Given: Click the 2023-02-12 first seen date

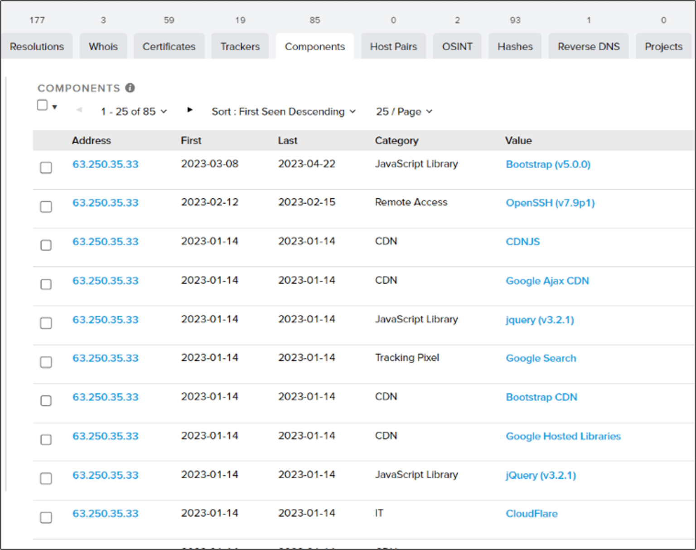Looking at the screenshot, I should point(209,202).
